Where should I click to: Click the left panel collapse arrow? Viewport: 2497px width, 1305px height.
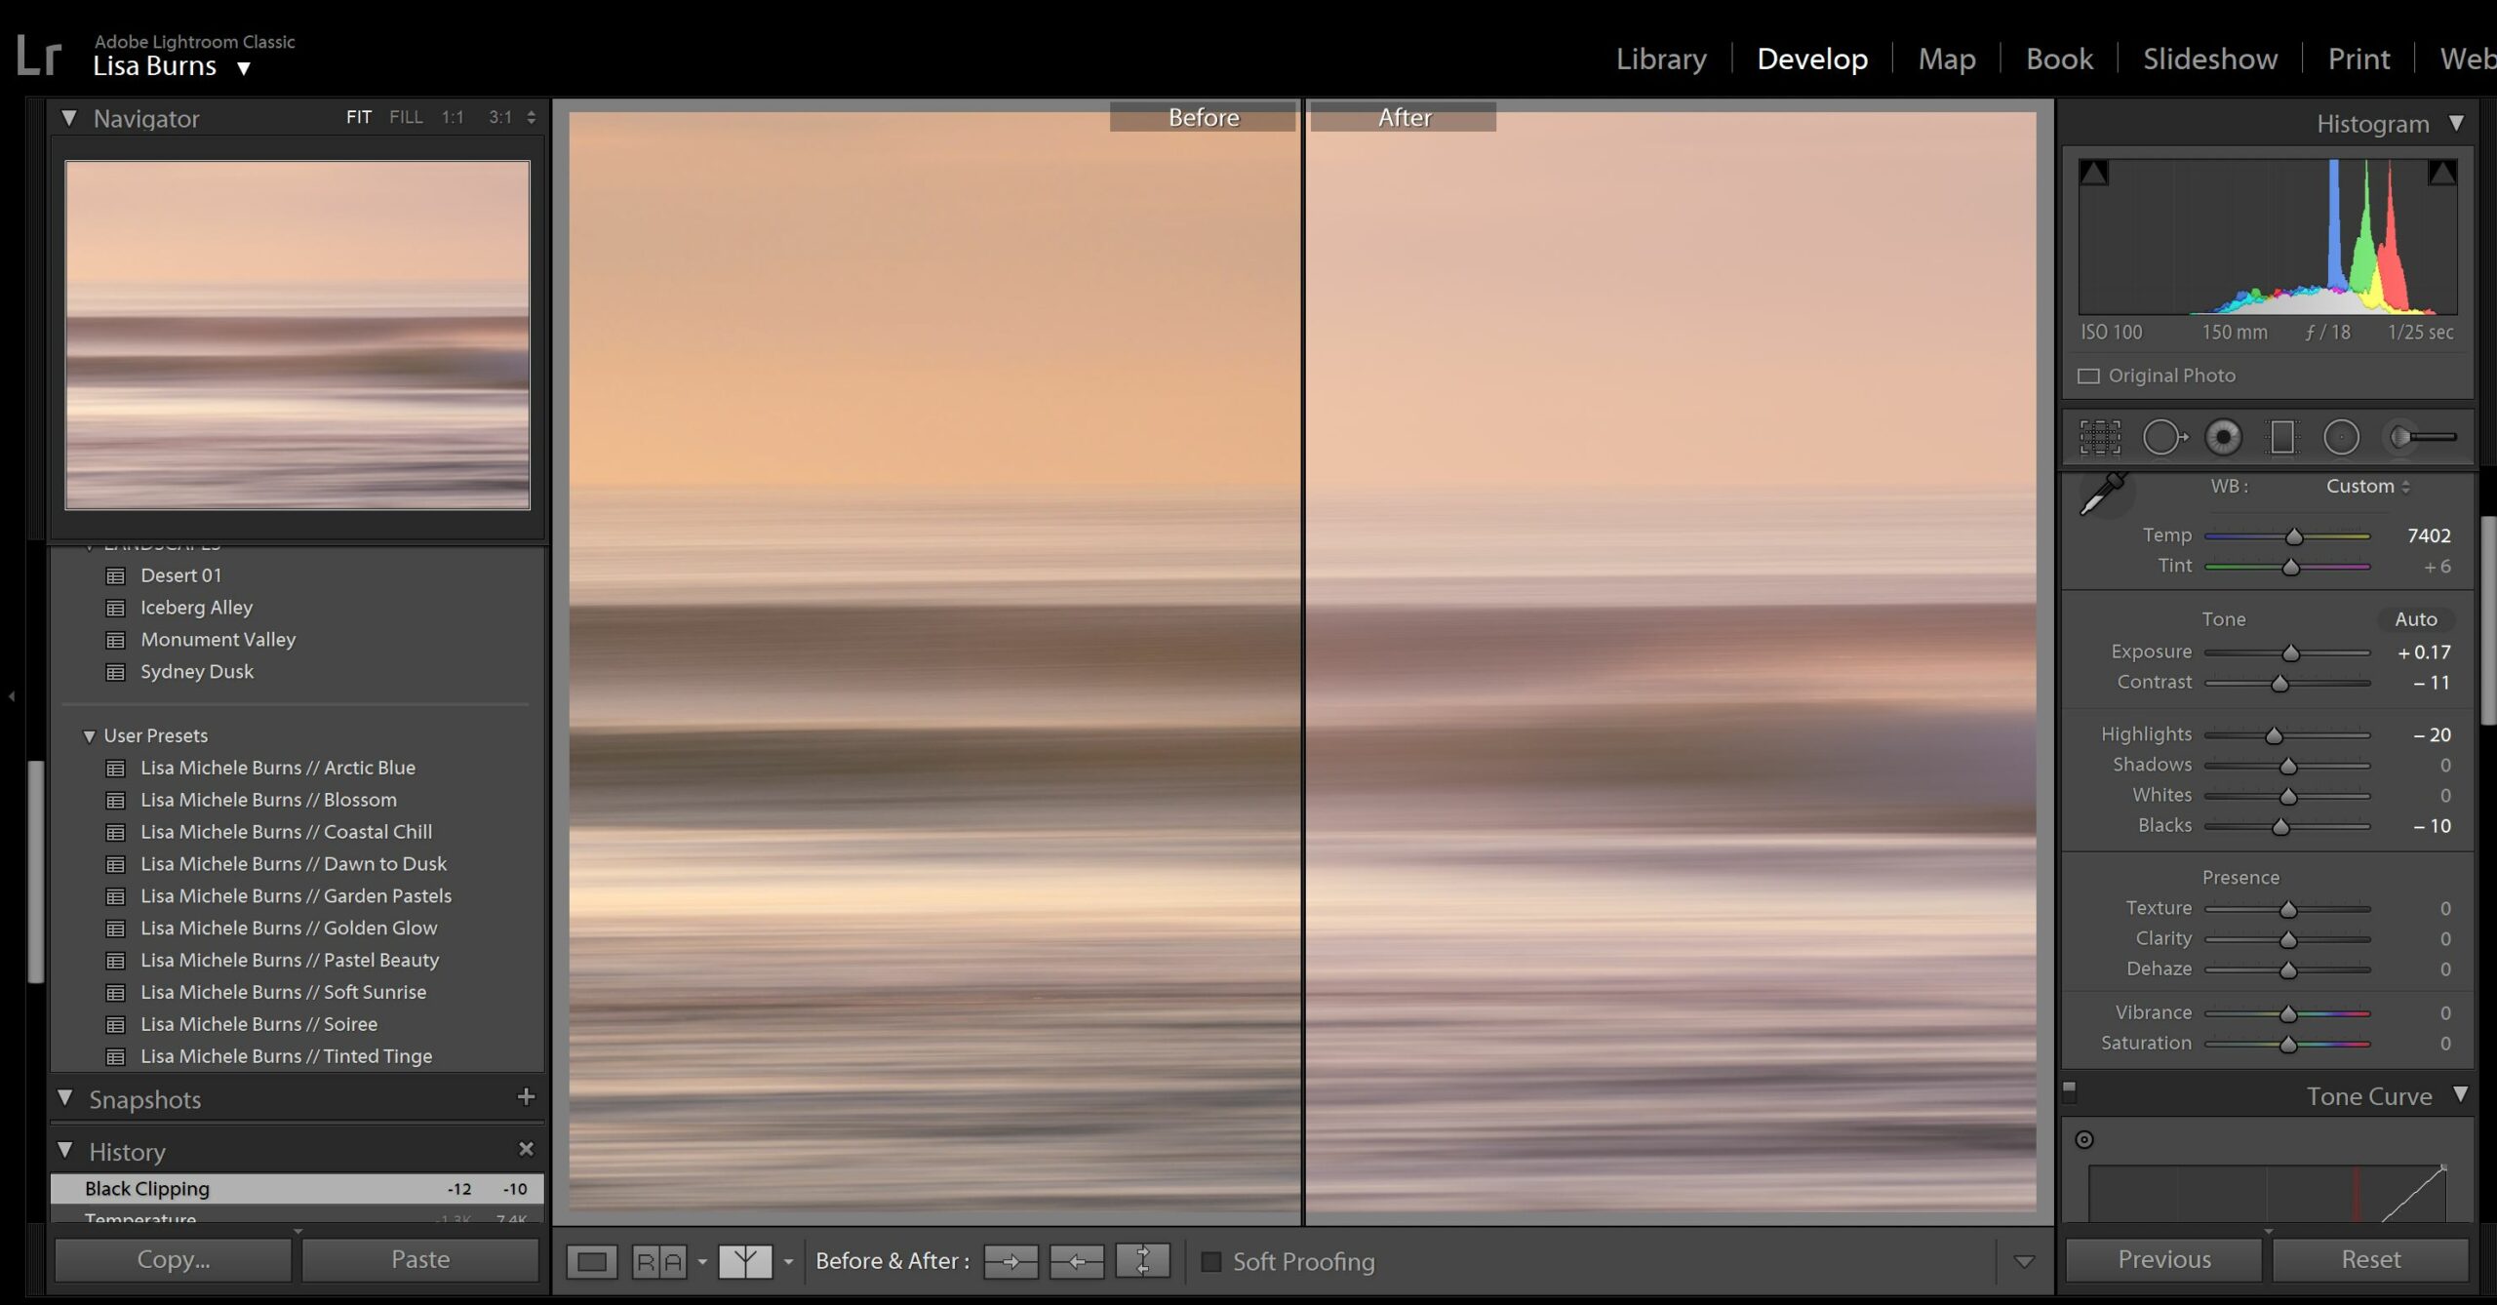click(12, 696)
